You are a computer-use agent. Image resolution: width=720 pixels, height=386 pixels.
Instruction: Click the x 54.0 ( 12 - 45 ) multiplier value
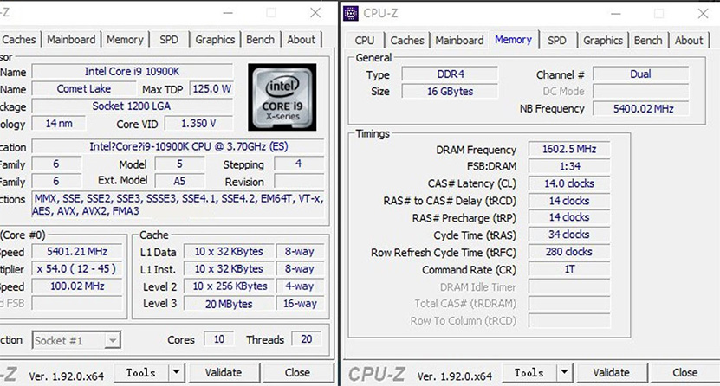click(77, 268)
